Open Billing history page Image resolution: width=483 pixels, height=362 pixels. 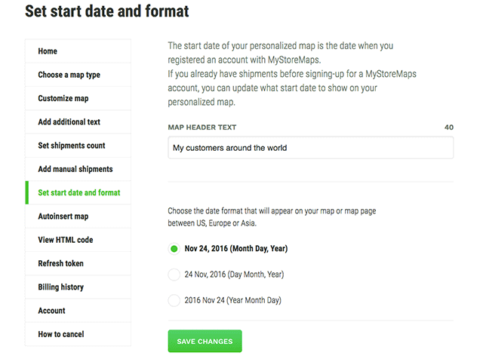tap(61, 287)
